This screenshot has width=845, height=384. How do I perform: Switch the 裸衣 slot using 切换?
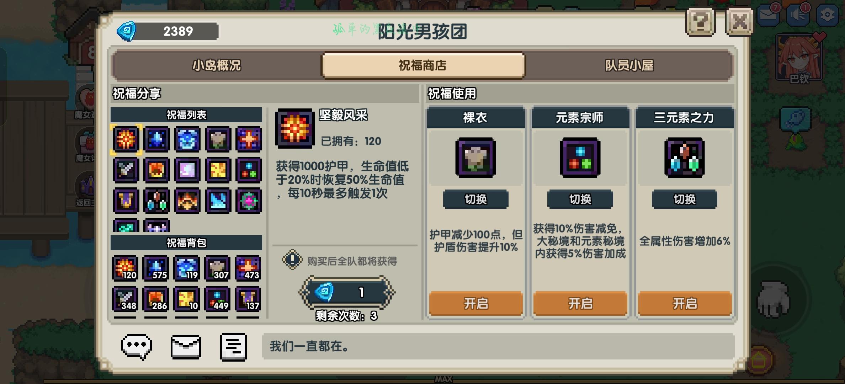476,199
